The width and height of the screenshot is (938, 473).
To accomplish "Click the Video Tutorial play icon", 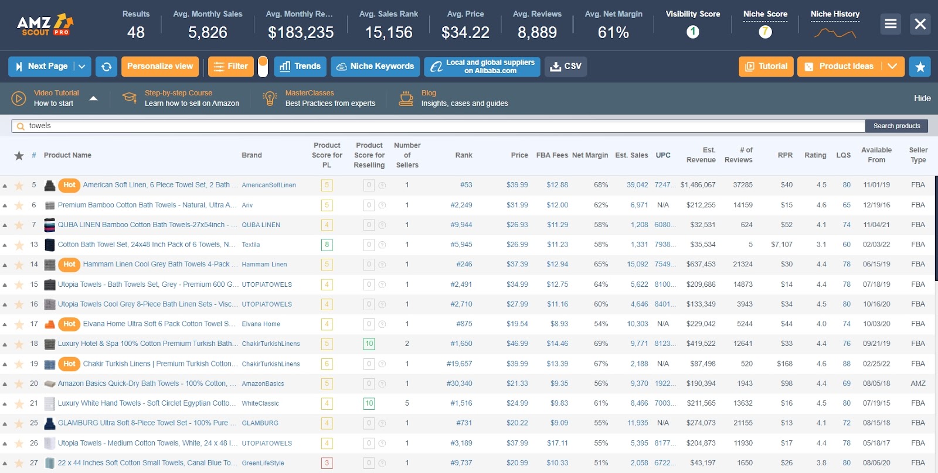I will tap(19, 98).
